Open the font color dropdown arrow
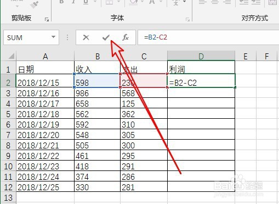The width and height of the screenshot is (279, 204). coord(161,2)
